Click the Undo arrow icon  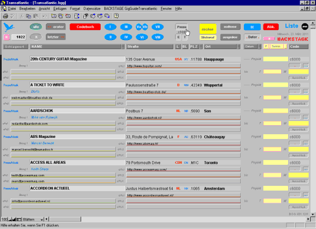(x=45, y=16)
